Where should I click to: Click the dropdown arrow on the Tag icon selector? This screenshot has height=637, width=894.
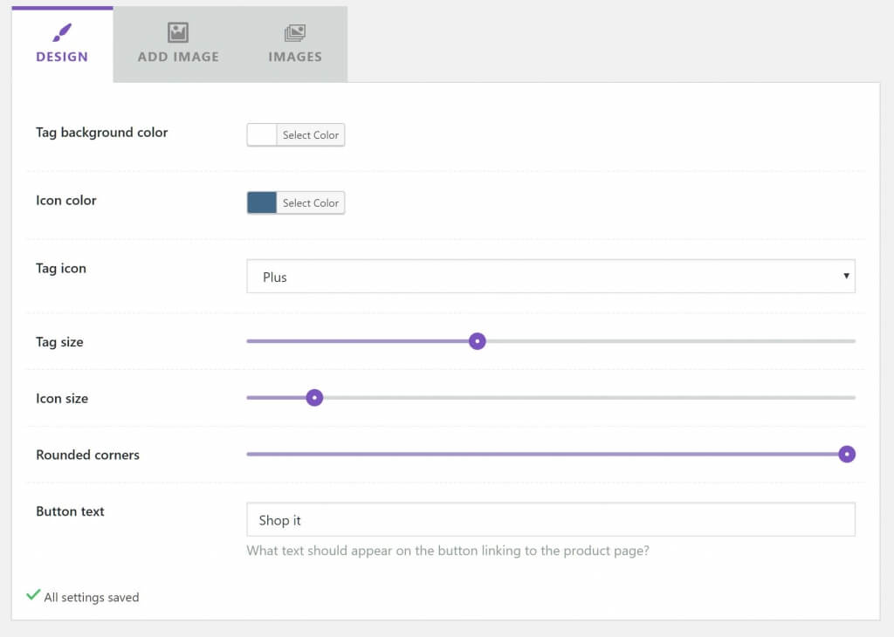pyautogui.click(x=846, y=276)
